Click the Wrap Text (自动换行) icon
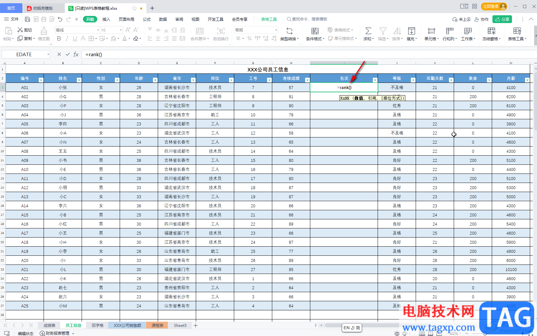The height and width of the screenshot is (336, 537). point(221,31)
